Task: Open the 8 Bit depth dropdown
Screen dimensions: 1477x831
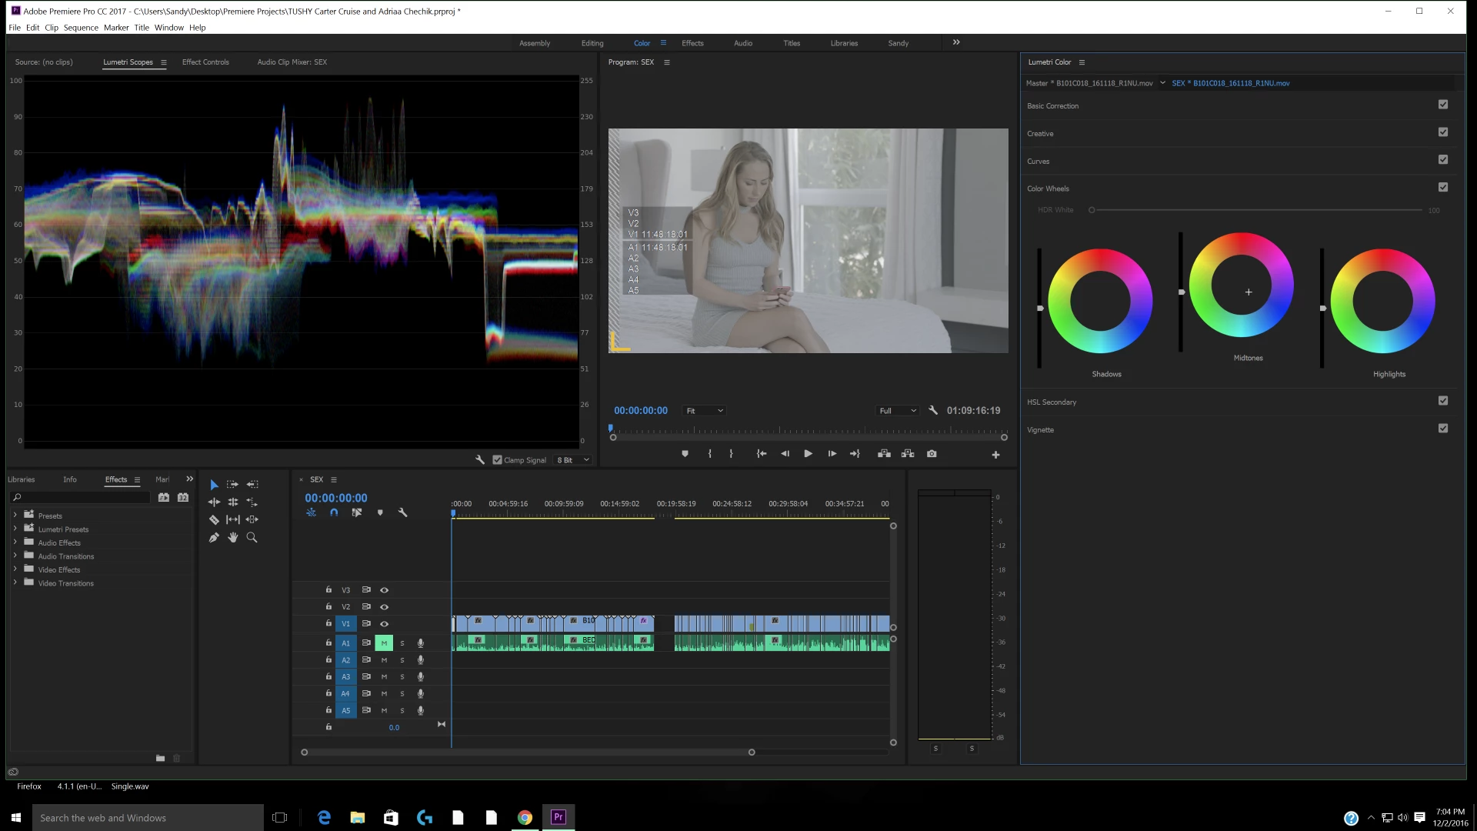Action: (x=573, y=460)
